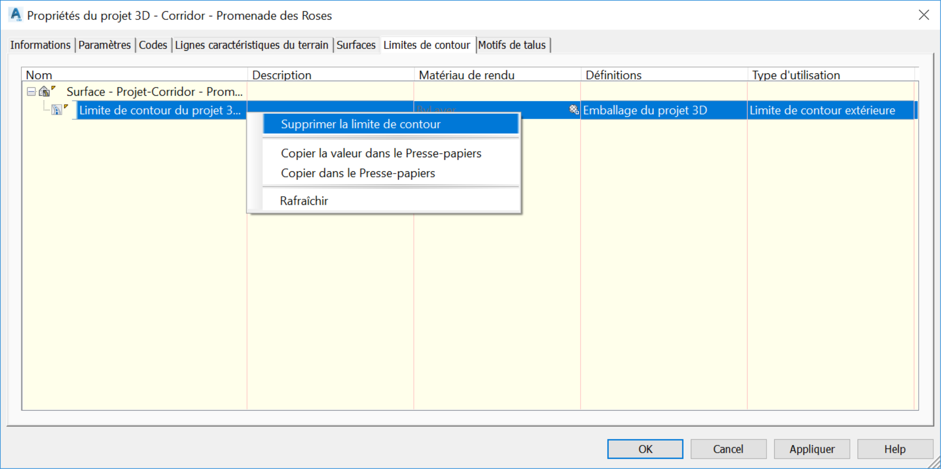Confirm with the OK button
Viewport: 941px width, 469px height.
click(645, 449)
